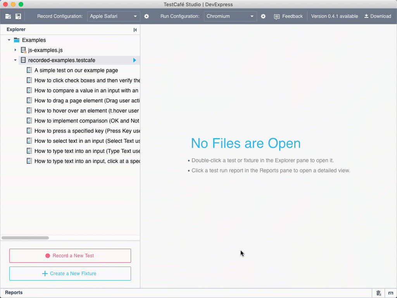Viewport: 397px width, 298px height.
Task: Click the icon of the 'How to implement comparison' test
Action: click(29, 121)
